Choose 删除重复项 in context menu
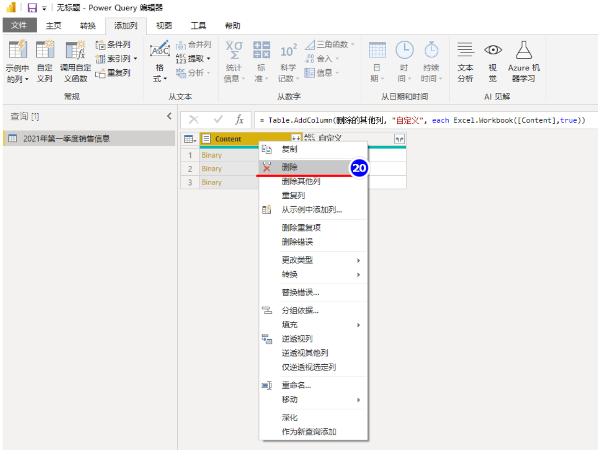The width and height of the screenshot is (598, 450). (x=313, y=228)
